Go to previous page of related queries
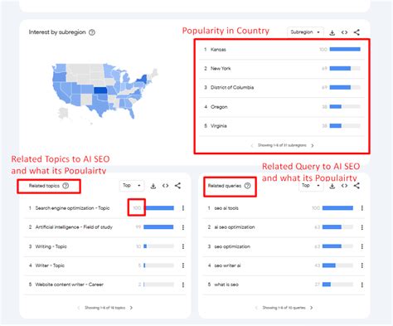The image size is (393, 326). click(256, 308)
